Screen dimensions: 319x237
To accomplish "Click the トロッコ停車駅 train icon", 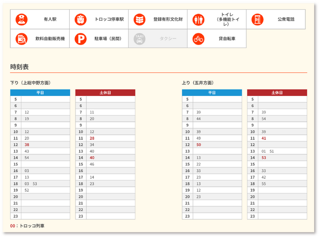I will click(x=80, y=20).
